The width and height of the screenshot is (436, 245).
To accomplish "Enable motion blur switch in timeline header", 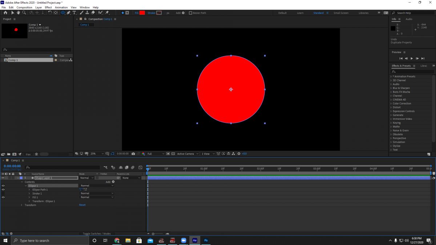I will 133,167.
